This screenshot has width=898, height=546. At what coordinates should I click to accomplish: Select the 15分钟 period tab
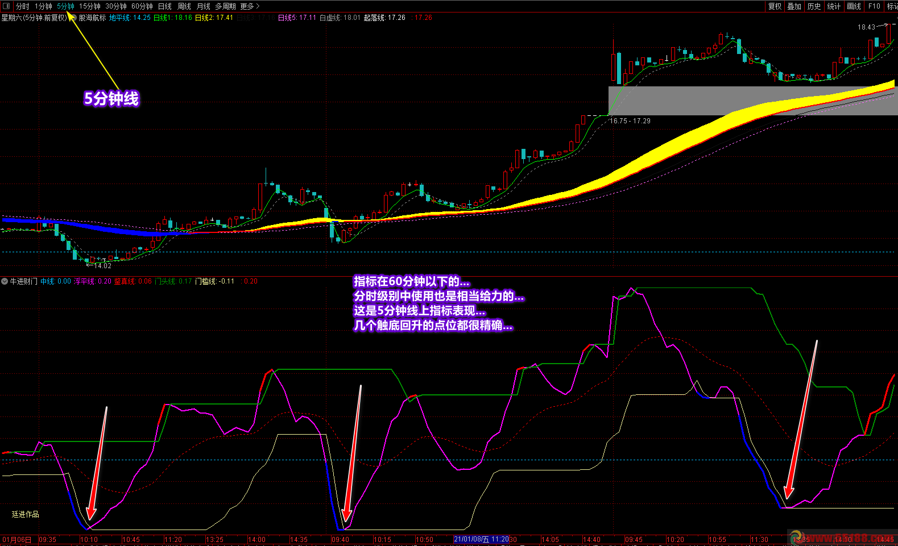click(89, 6)
